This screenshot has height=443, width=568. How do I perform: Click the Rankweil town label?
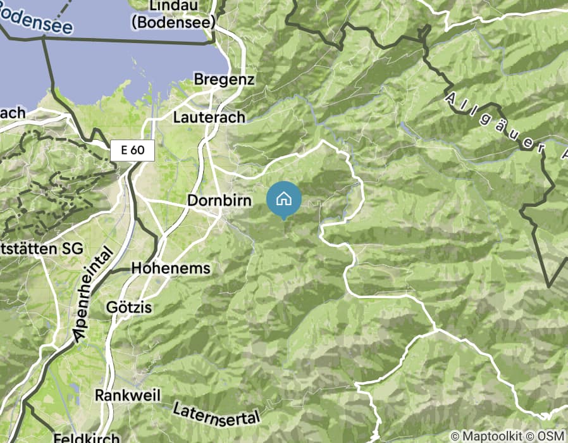(128, 395)
